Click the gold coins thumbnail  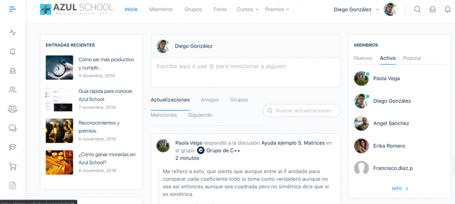60,163
